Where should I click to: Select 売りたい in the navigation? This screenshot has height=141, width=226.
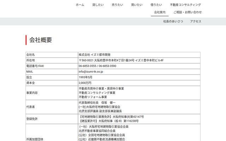pos(117,5)
